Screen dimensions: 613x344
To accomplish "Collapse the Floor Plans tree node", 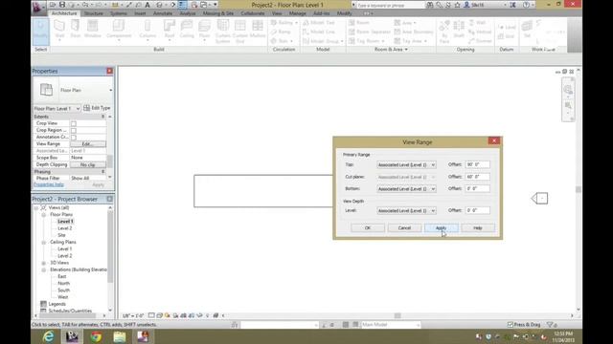I will tap(44, 214).
